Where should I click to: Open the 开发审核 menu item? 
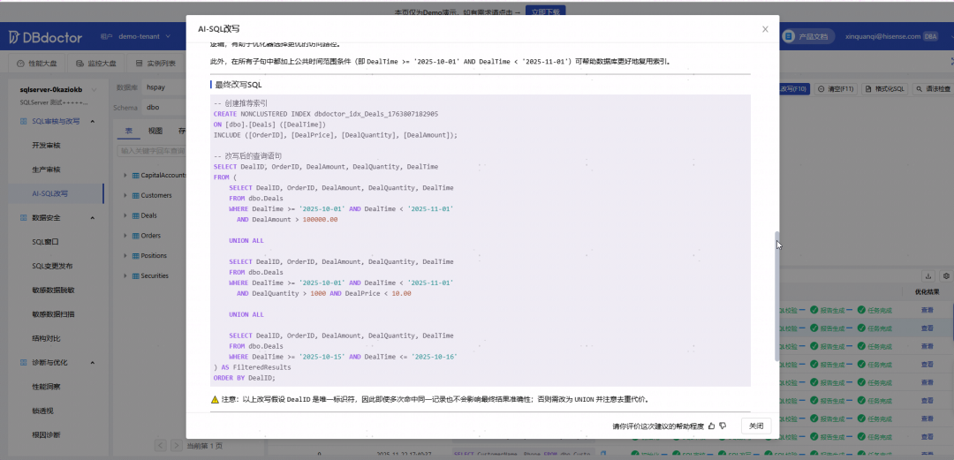pyautogui.click(x=46, y=146)
